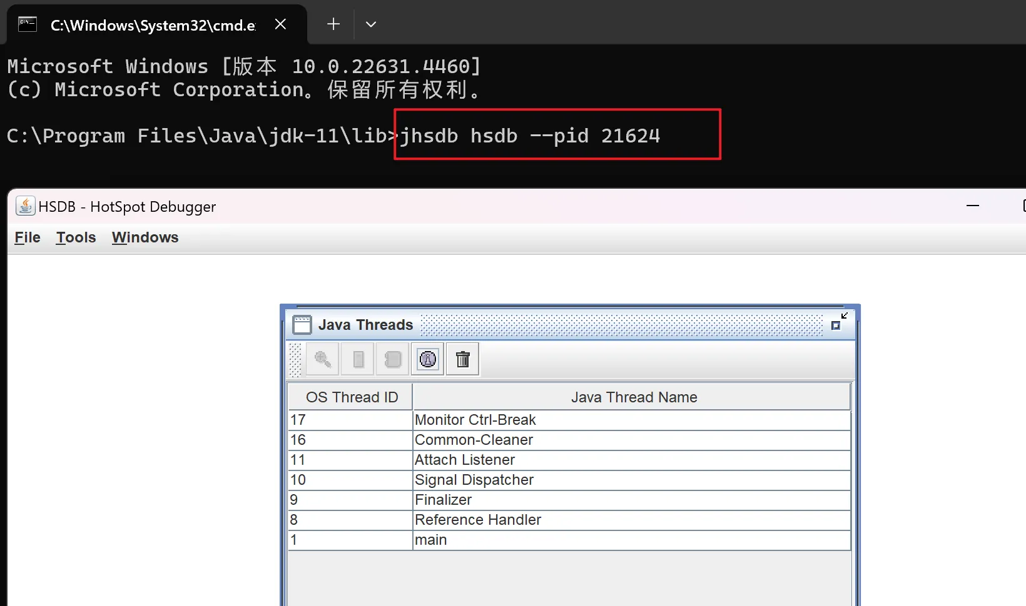
Task: Click OS Thread ID cell 10
Action: tap(350, 480)
